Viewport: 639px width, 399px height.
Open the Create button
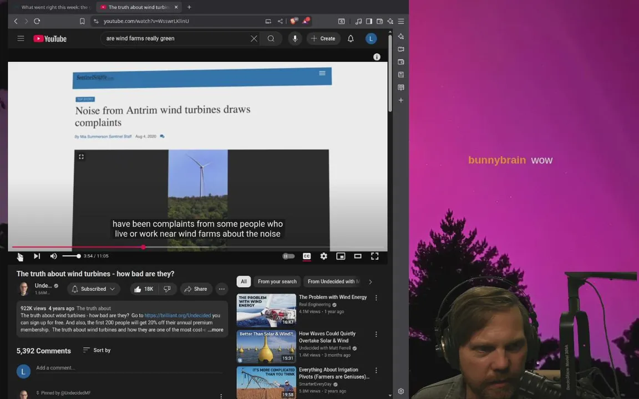[323, 39]
